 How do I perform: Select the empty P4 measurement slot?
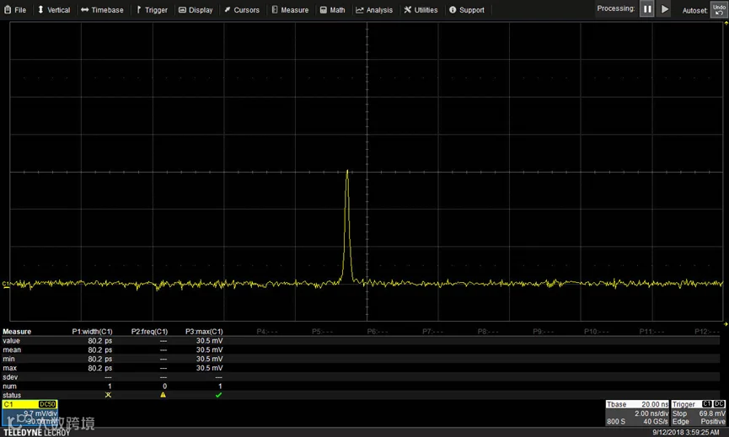pos(267,332)
